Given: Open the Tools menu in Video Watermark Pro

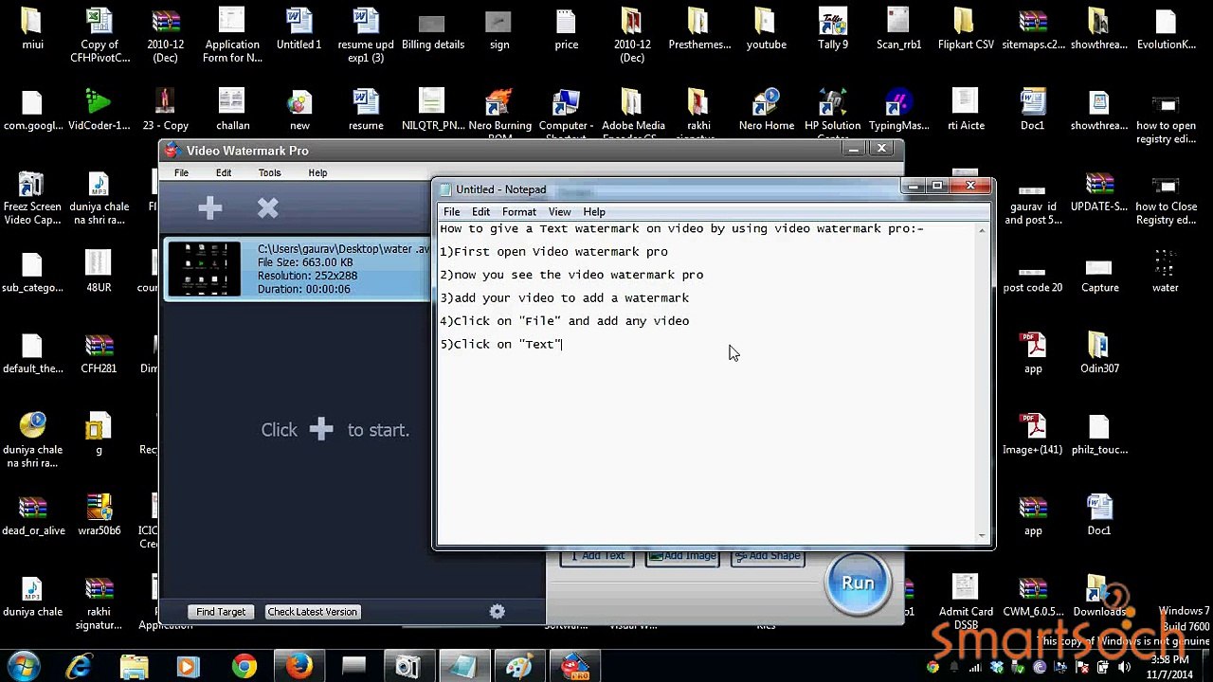Looking at the screenshot, I should [269, 173].
